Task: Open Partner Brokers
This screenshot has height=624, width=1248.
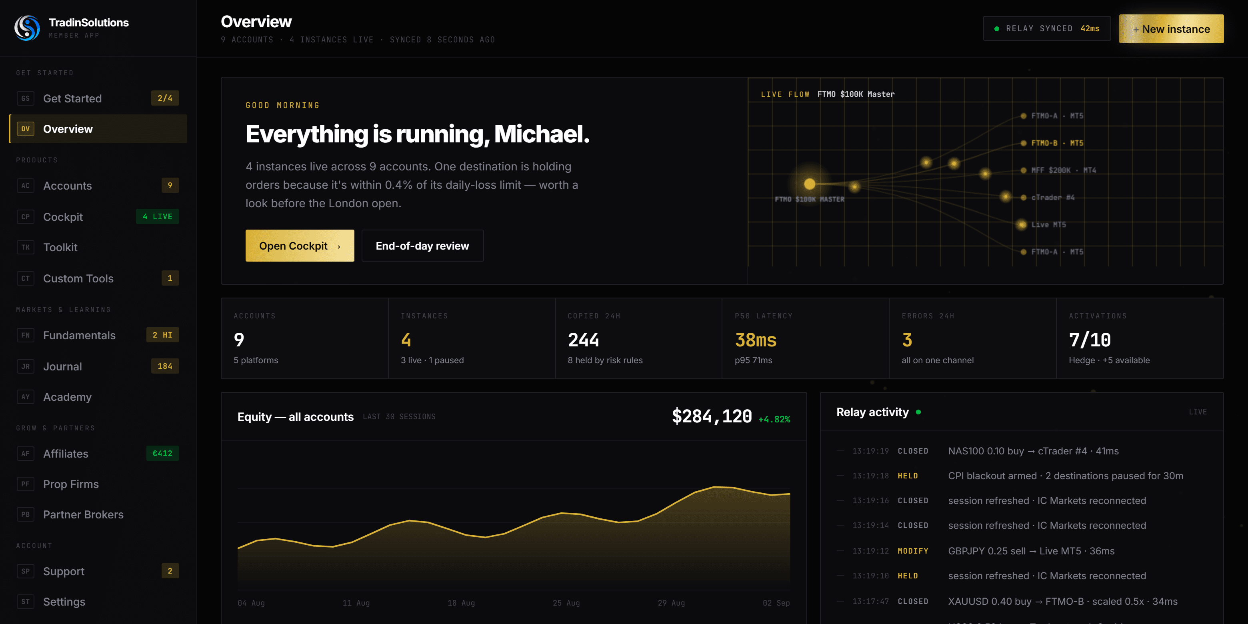Action: click(98, 514)
